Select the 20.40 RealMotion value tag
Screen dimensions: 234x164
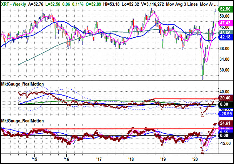click(x=225, y=98)
